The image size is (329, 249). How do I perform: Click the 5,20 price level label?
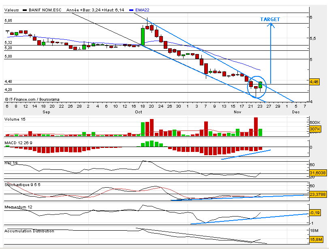pyautogui.click(x=9, y=48)
